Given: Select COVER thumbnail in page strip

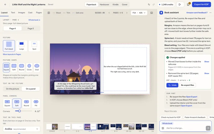Looking at the screenshot, I should point(52,127).
